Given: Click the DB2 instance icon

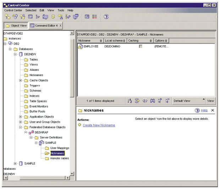Looking at the screenshot, I should coord(10,44).
